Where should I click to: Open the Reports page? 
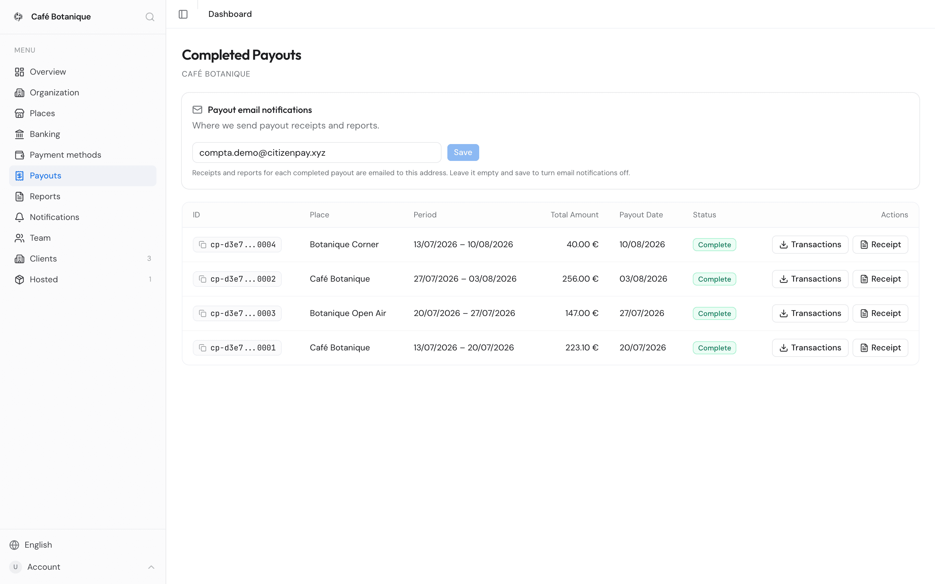tap(83, 196)
